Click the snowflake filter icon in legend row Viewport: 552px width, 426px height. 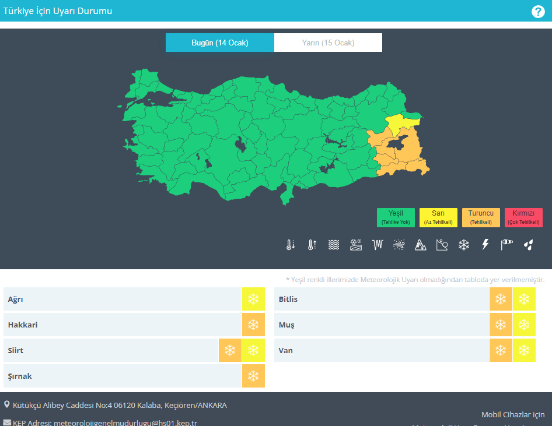click(463, 245)
